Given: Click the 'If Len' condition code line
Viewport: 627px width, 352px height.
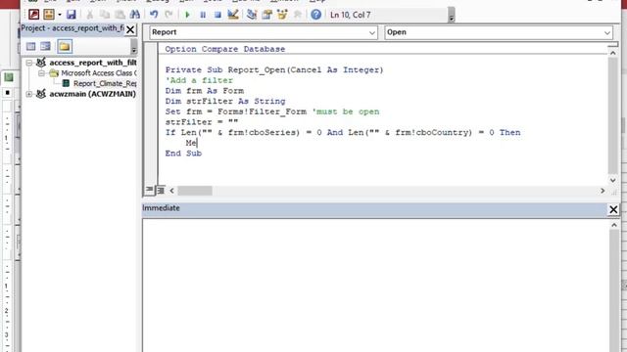Looking at the screenshot, I should (x=343, y=133).
